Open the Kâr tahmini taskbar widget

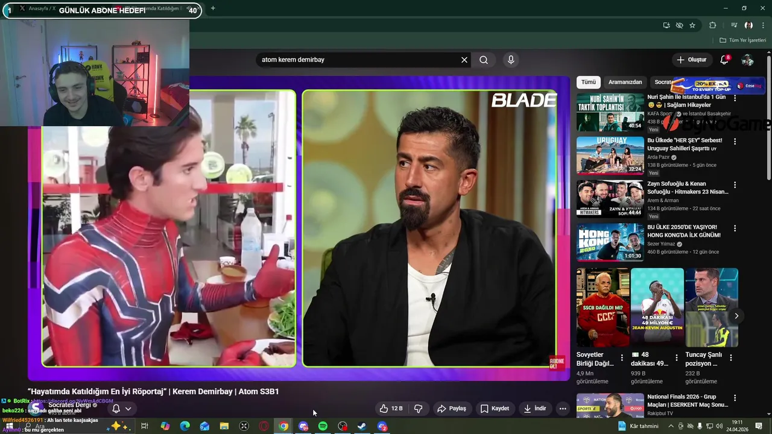click(x=638, y=426)
